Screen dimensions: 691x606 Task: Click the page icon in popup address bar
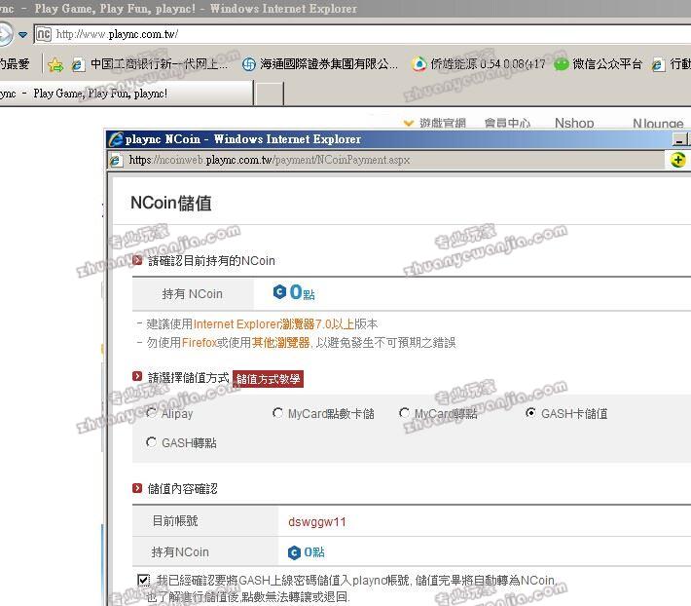[116, 160]
